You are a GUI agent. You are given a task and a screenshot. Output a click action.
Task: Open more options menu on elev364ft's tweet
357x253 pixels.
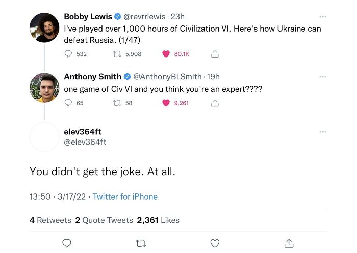pyautogui.click(x=322, y=132)
